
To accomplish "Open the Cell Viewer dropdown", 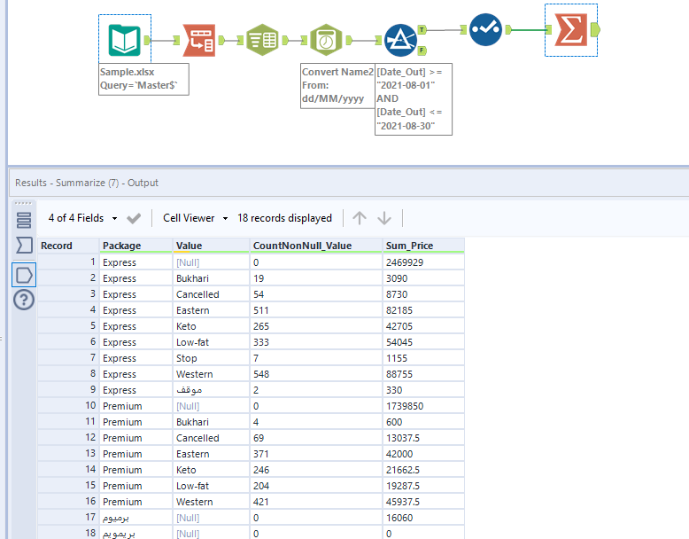I will 195,218.
